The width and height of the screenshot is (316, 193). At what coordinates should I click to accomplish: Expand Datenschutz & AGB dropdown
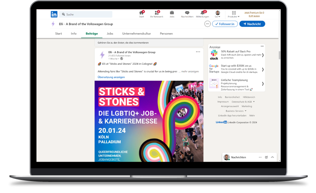point(243,102)
